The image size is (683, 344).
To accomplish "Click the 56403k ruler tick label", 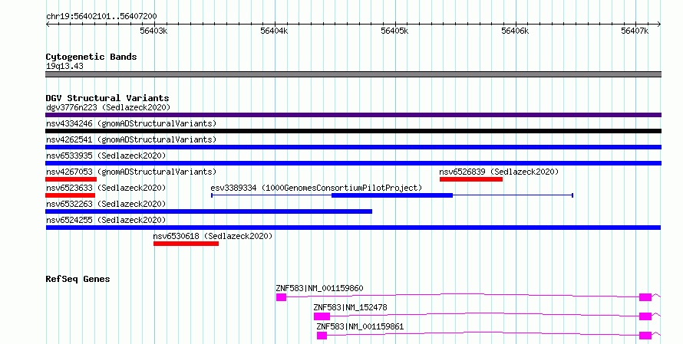I will (153, 31).
